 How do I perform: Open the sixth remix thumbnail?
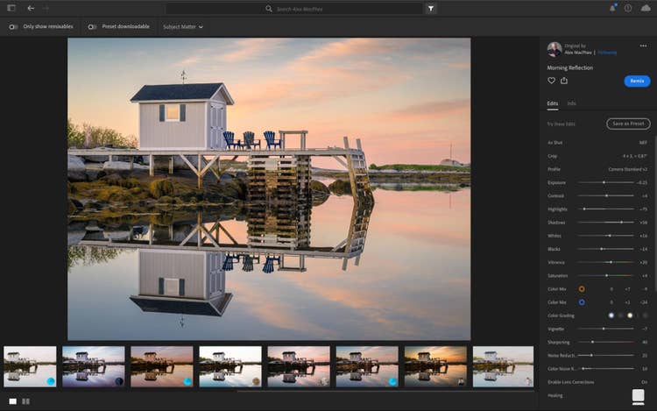(367, 366)
